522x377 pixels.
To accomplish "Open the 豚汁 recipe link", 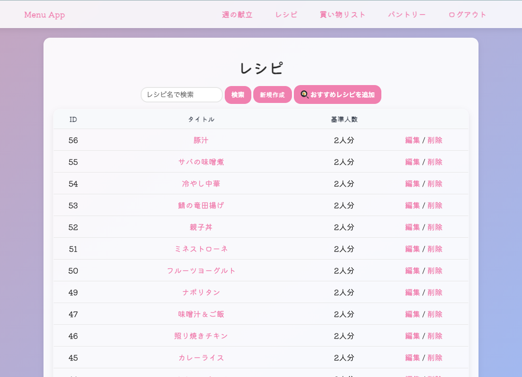I will click(201, 140).
